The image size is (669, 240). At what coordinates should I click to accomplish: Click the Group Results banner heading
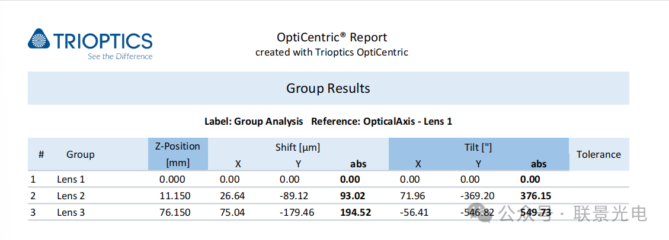(x=328, y=89)
